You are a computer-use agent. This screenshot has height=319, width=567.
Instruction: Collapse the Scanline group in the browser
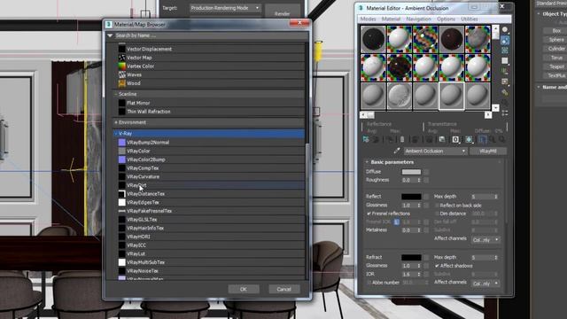[116, 94]
